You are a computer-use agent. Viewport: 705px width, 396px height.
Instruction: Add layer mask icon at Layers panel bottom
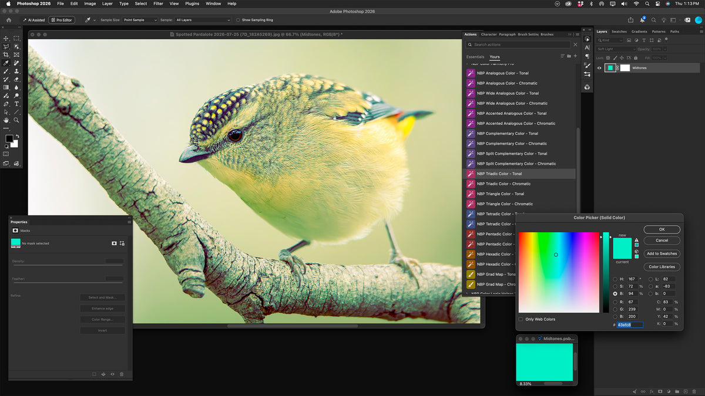point(660,391)
